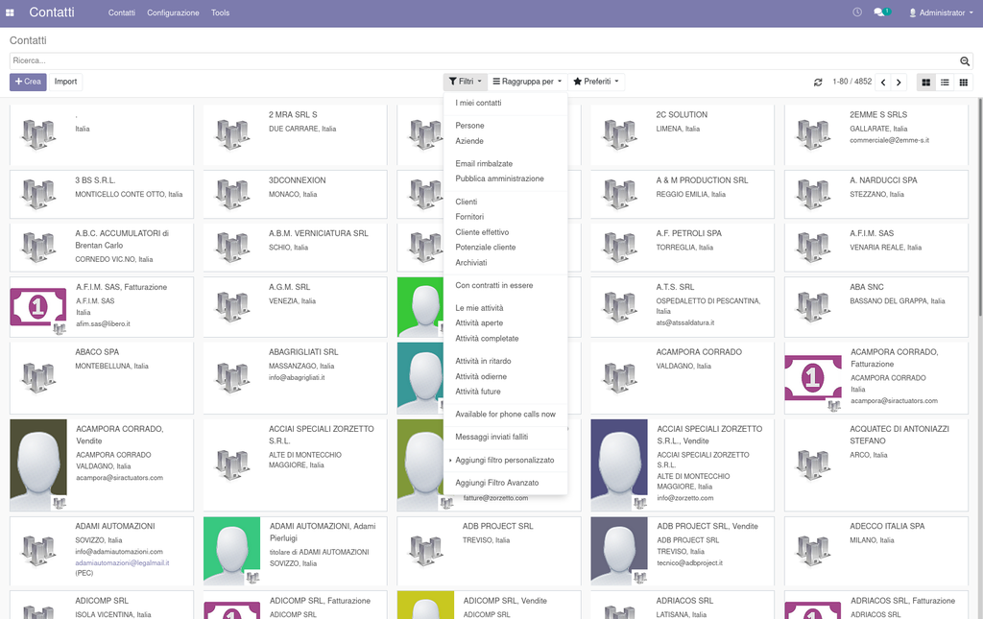The height and width of the screenshot is (619, 983).
Task: Open the apps grid menu icon
Action: pos(11,13)
